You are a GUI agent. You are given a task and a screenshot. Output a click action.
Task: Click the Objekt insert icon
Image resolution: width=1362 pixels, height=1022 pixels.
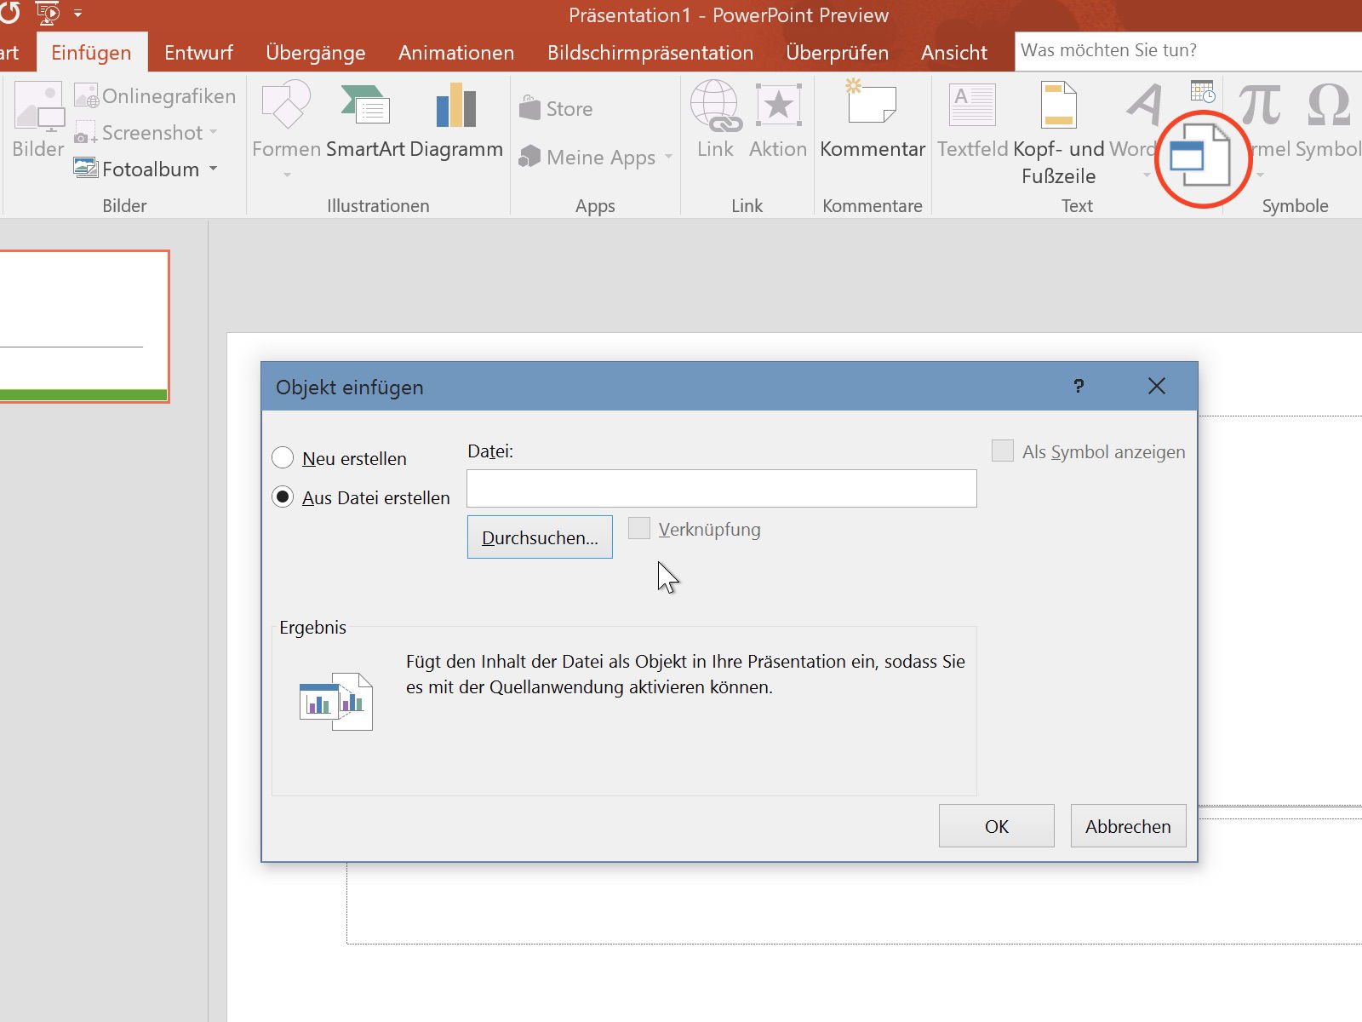click(1200, 156)
